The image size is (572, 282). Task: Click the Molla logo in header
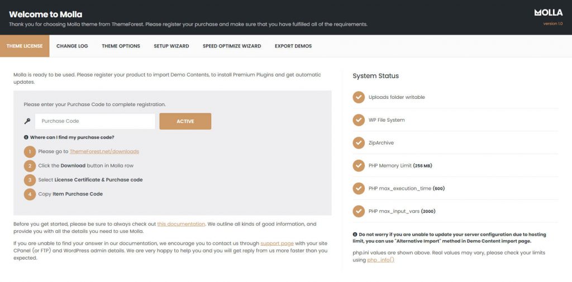[548, 12]
